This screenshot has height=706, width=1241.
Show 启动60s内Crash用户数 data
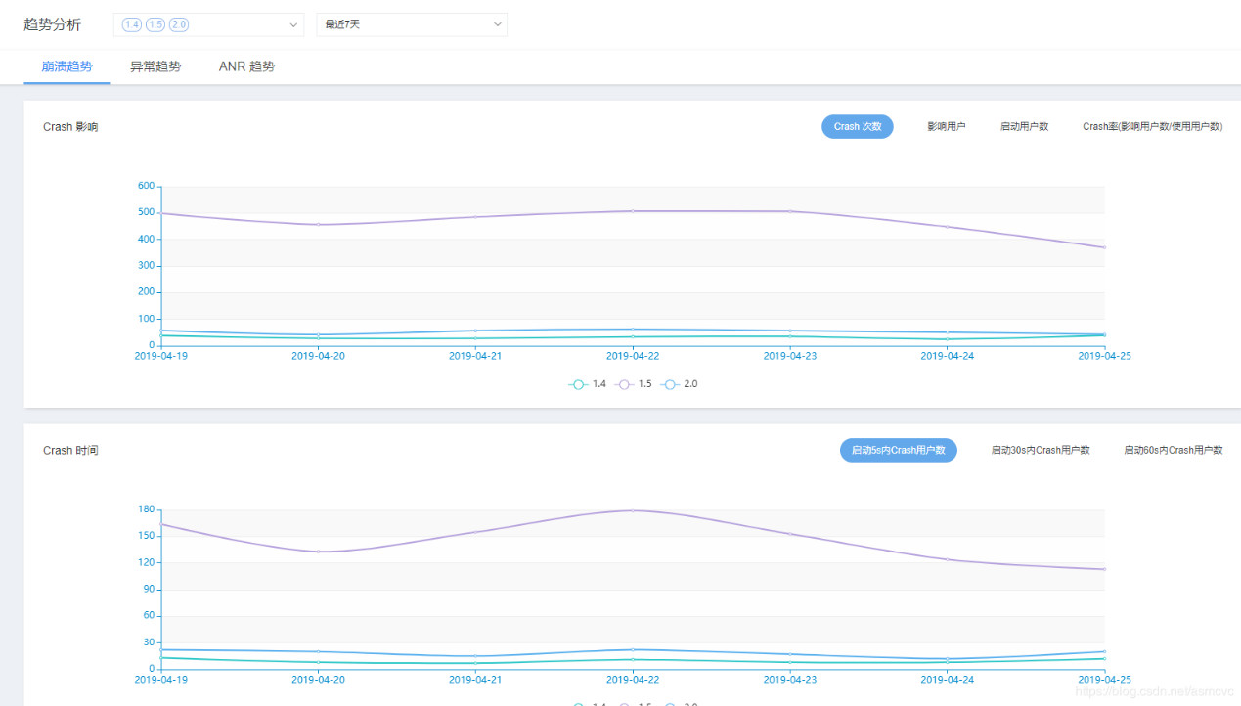pos(1173,450)
